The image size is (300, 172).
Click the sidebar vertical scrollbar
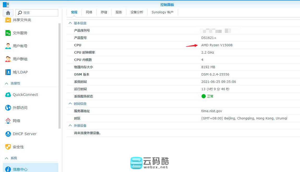[x=60, y=76]
